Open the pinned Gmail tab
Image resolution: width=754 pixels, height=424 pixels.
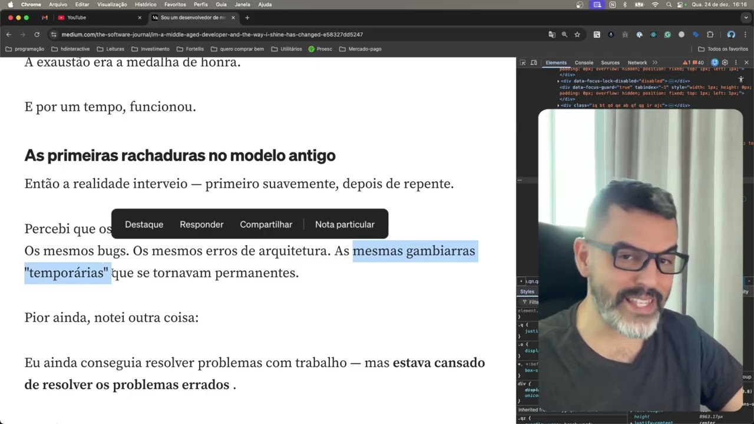[x=45, y=18]
